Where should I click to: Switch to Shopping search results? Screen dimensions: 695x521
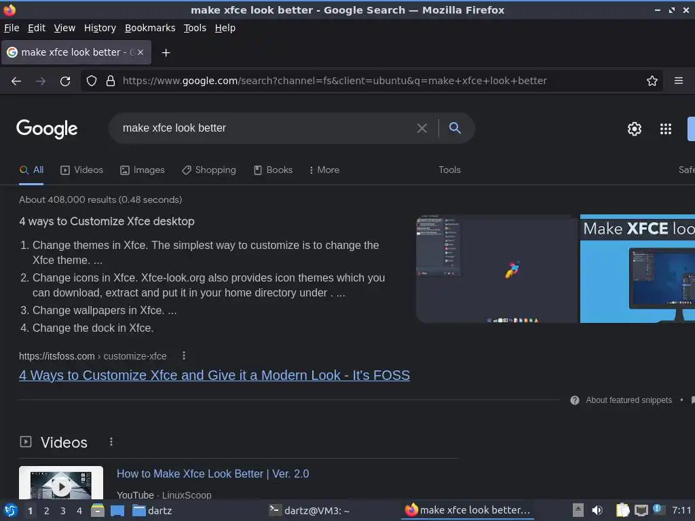click(x=209, y=170)
